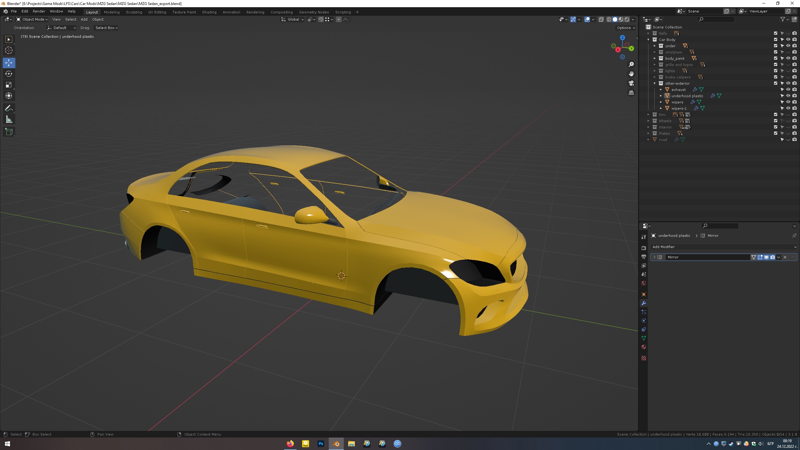Click the 3D Cursor tool

click(9, 50)
